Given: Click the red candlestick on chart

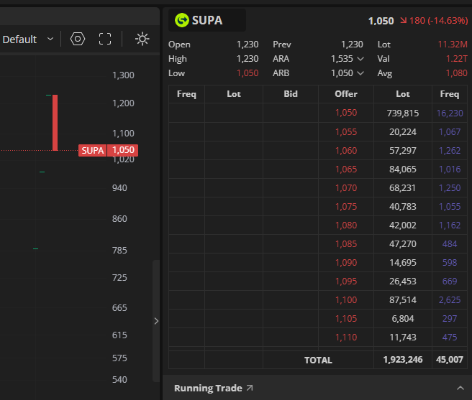Looking at the screenshot, I should [x=55, y=123].
